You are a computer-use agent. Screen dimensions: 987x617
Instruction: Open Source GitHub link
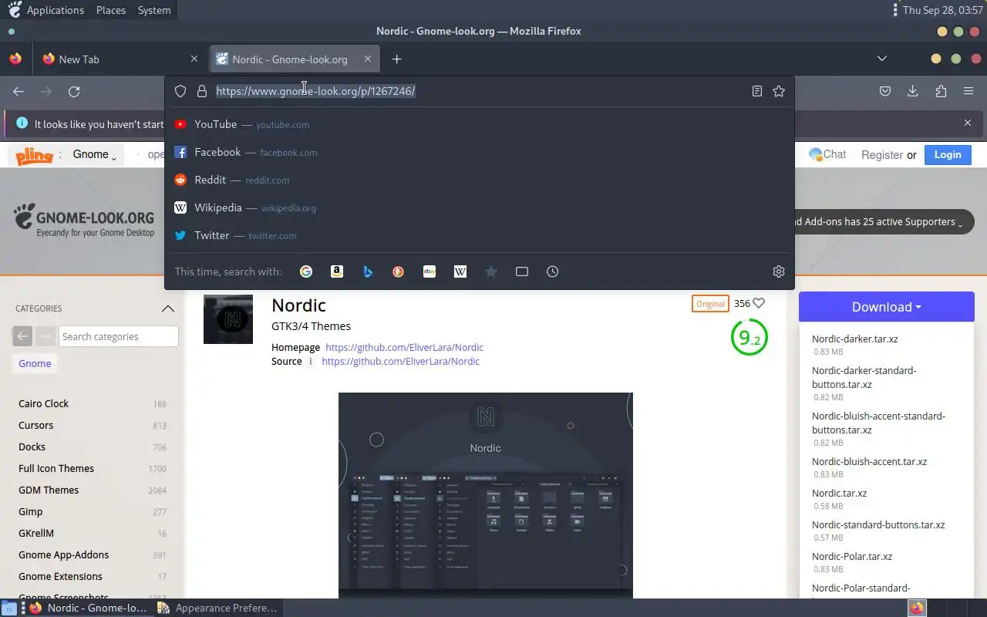(400, 361)
